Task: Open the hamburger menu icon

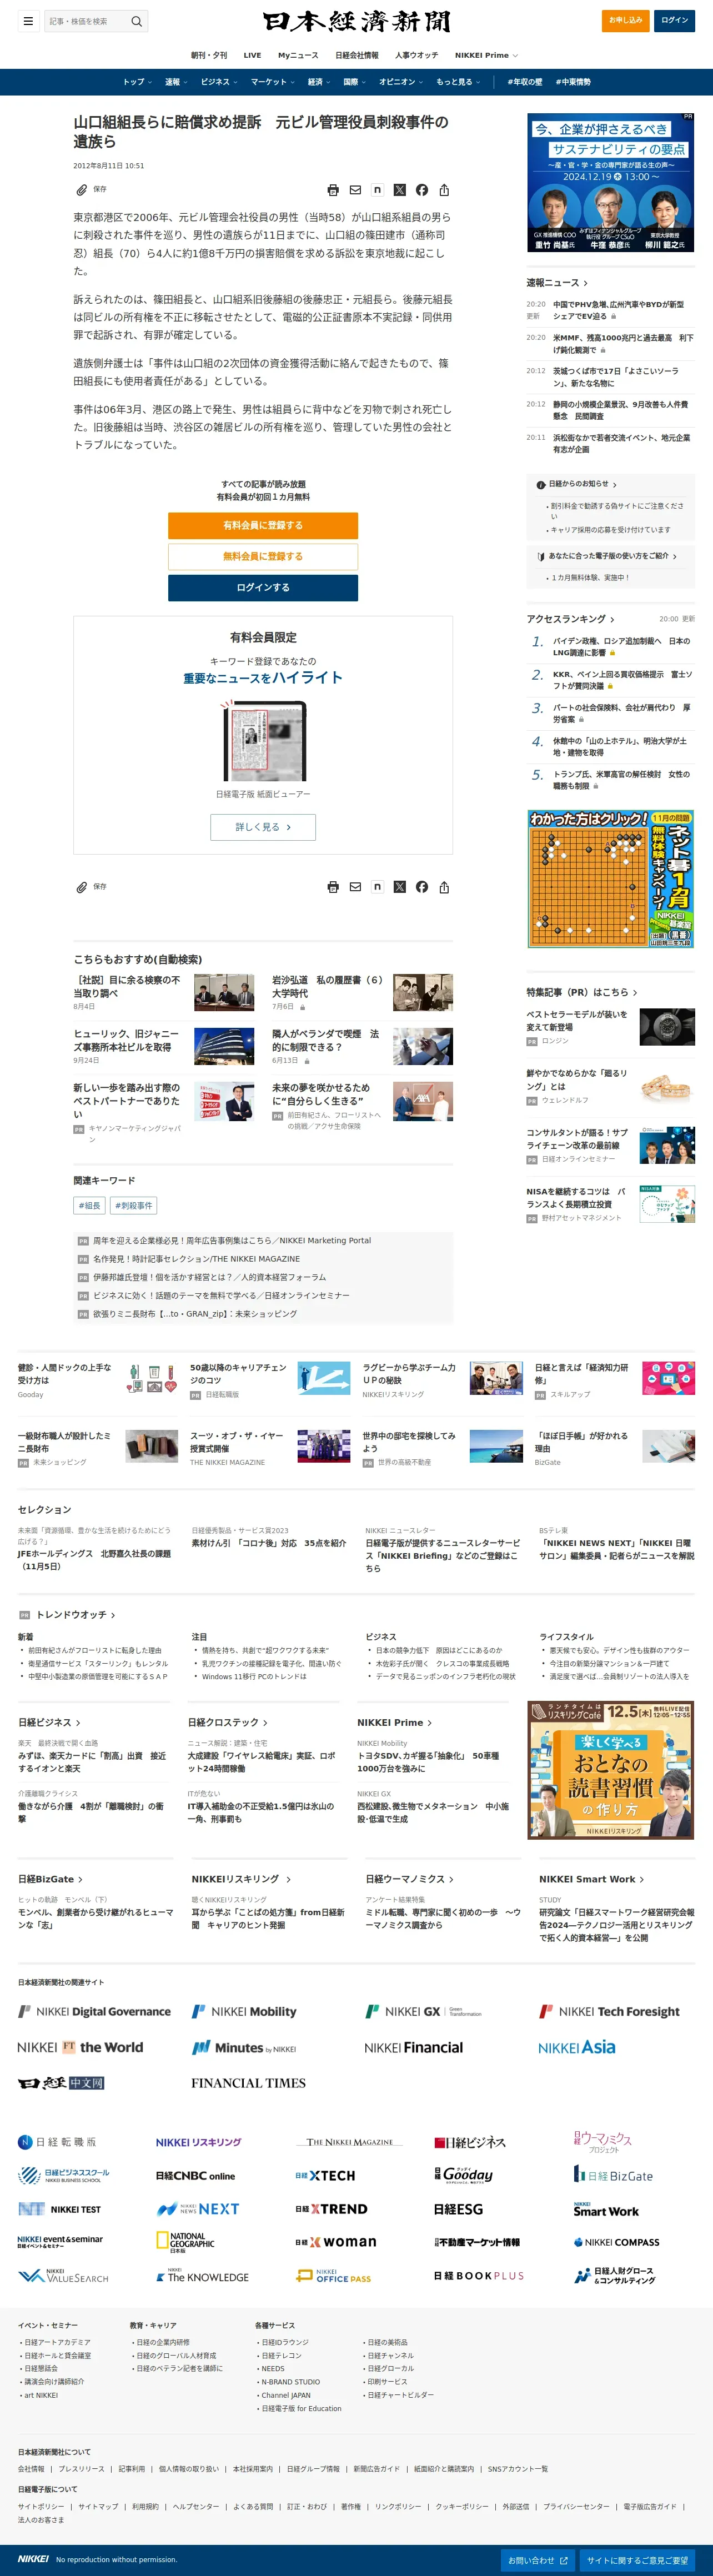Action: tap(28, 21)
